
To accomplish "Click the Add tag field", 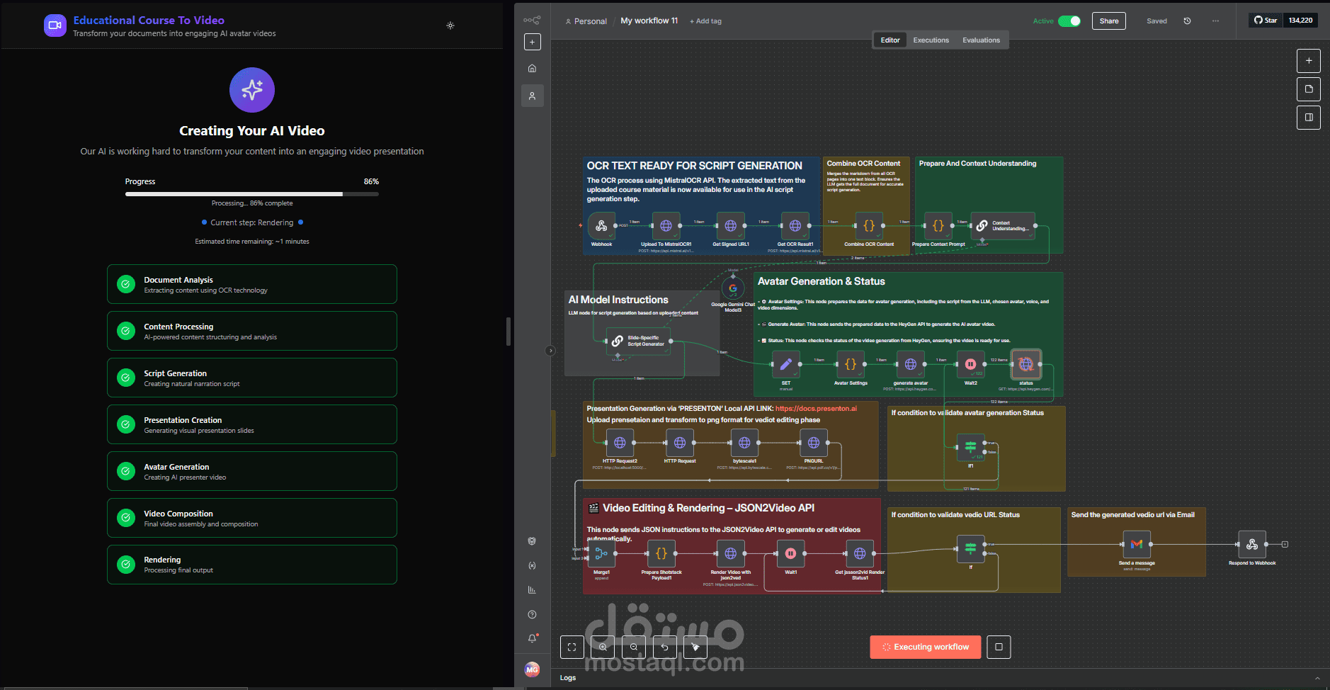I will [x=706, y=21].
